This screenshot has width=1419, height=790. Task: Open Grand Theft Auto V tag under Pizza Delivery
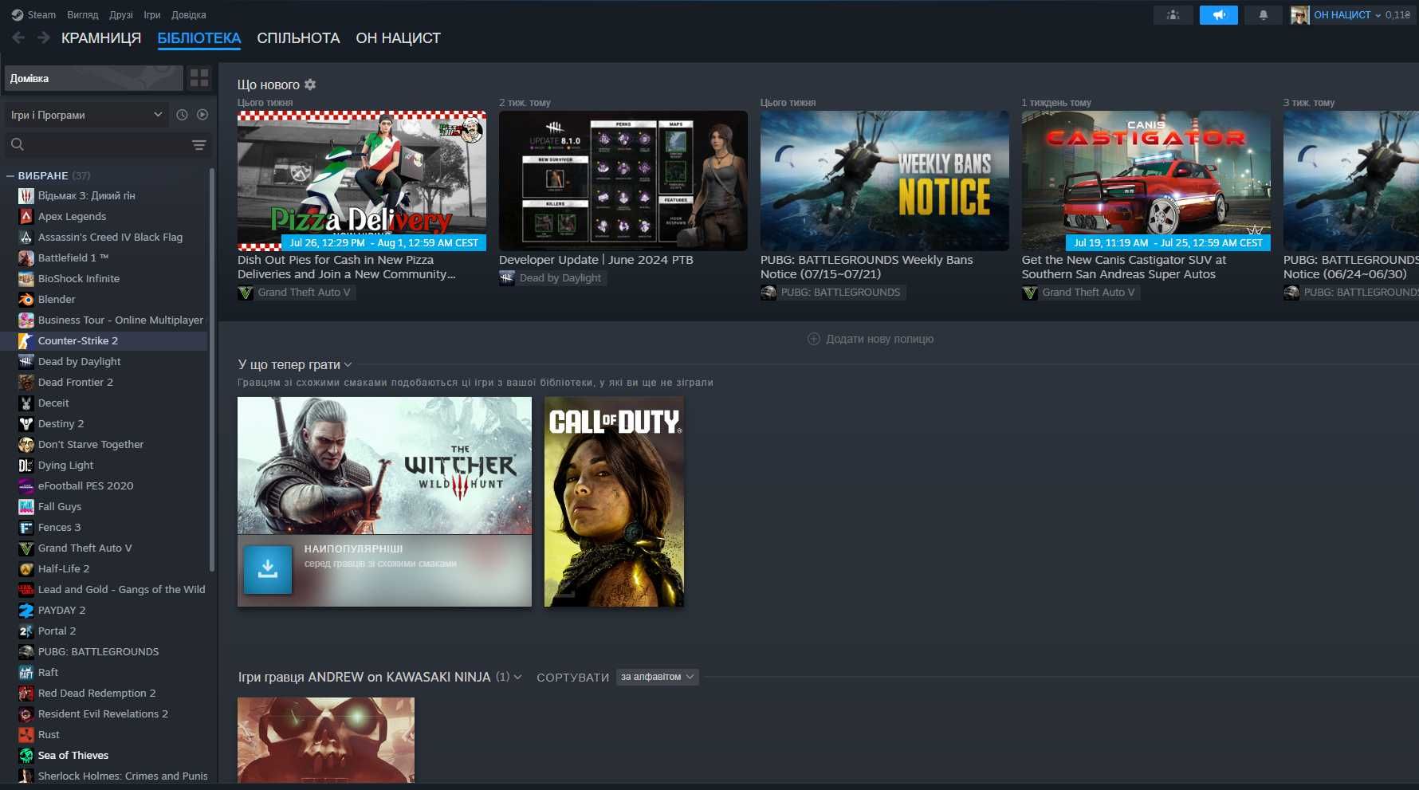(296, 293)
